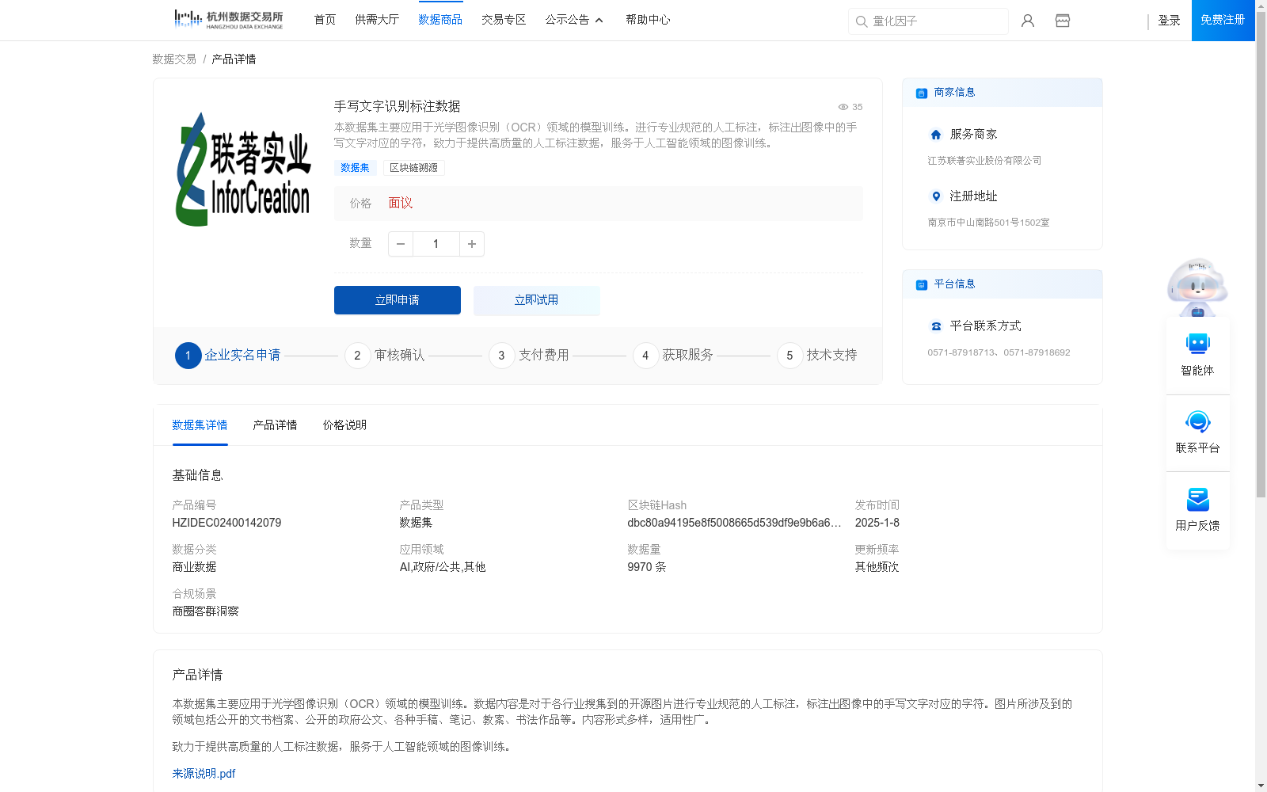Click the 数据交易 breadcrumb link

(x=174, y=59)
